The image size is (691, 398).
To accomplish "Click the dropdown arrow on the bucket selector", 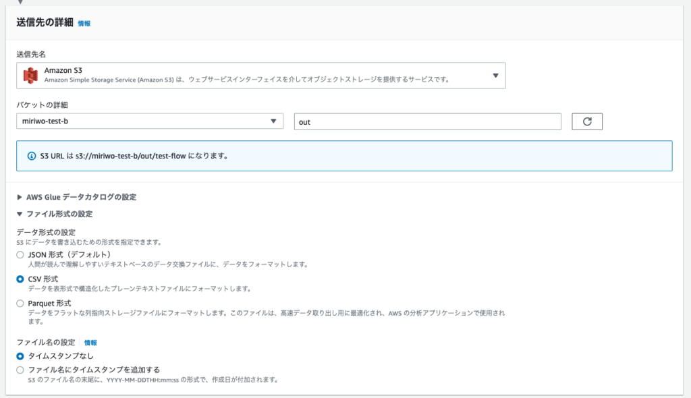I will [x=275, y=121].
